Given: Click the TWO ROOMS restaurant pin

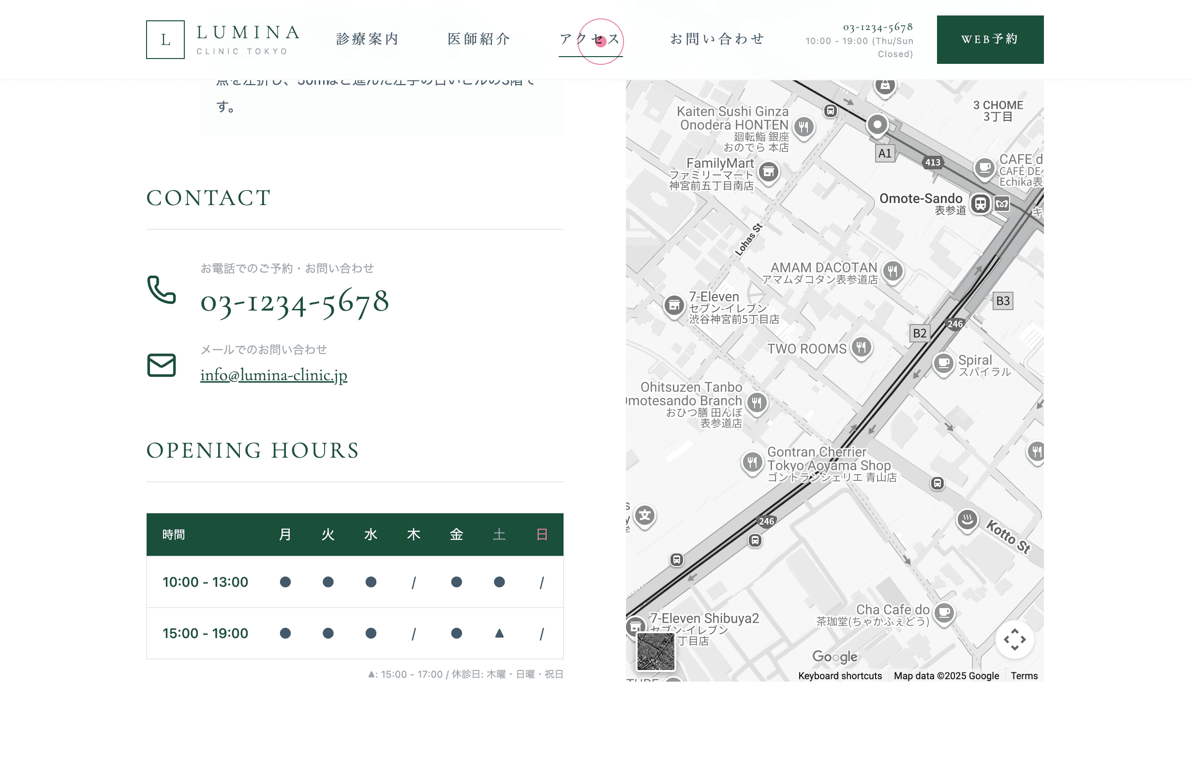Looking at the screenshot, I should click(861, 346).
